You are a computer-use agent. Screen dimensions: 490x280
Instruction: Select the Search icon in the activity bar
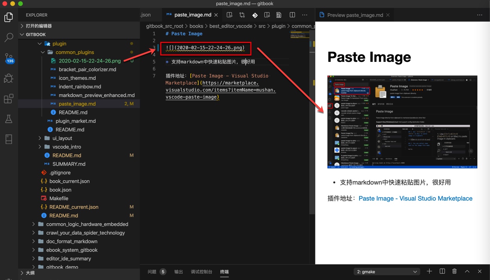(9, 38)
